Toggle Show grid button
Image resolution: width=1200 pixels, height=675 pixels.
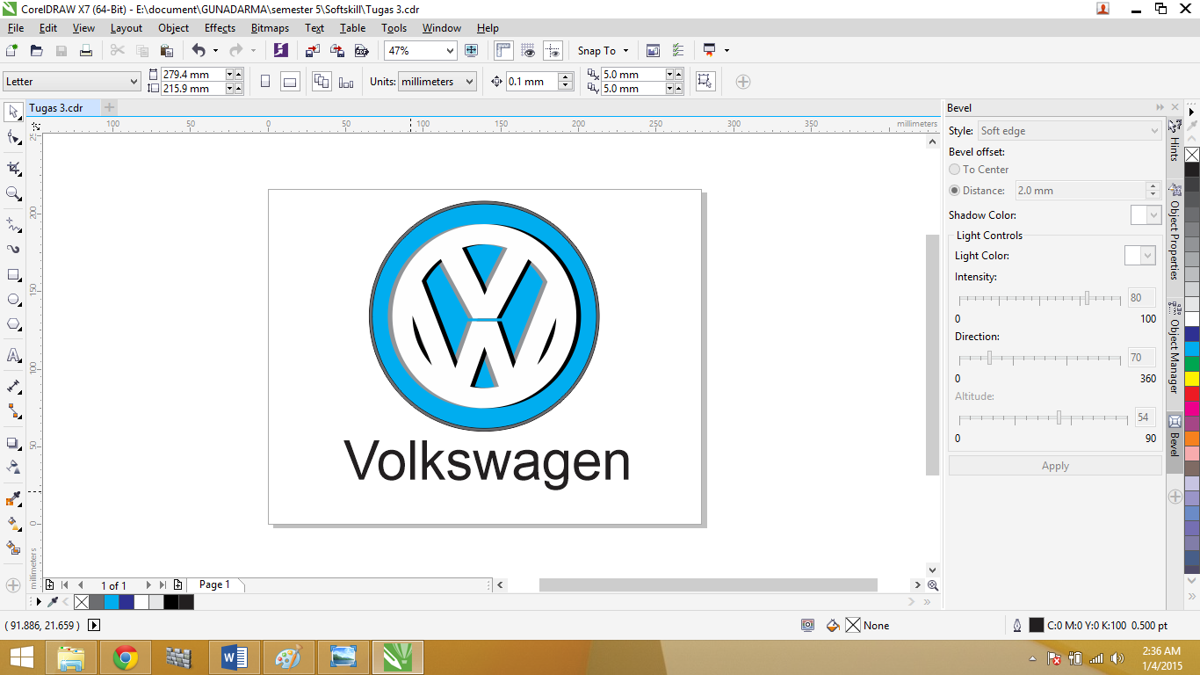click(529, 51)
